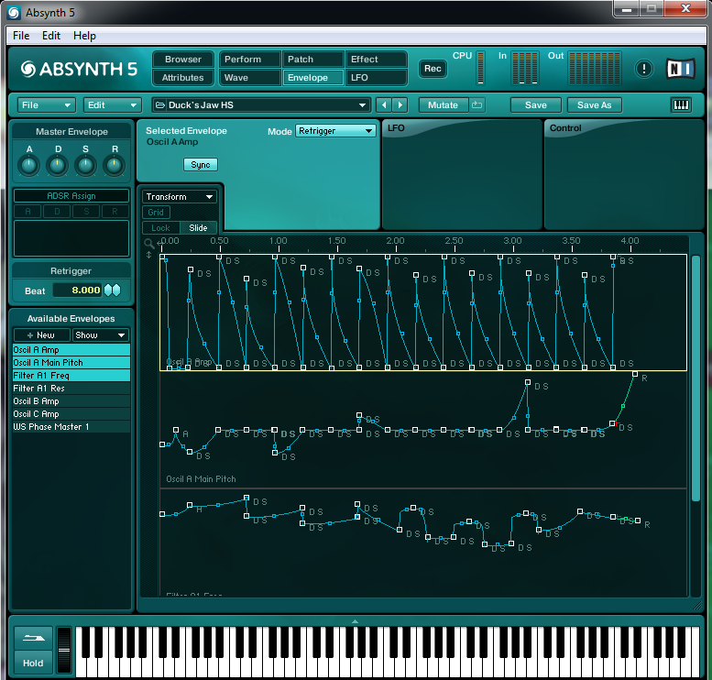The height and width of the screenshot is (680, 712).
Task: Go to the previous preset arrow
Action: tap(384, 105)
